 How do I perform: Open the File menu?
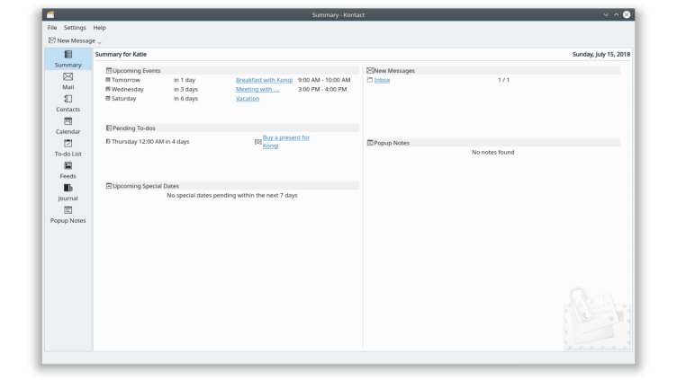pyautogui.click(x=52, y=28)
